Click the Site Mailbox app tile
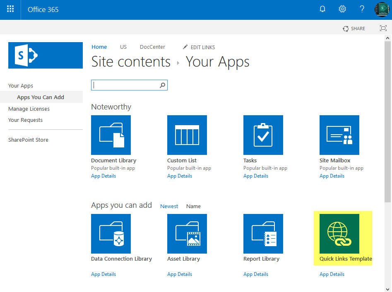The width and height of the screenshot is (392, 292). (339, 135)
